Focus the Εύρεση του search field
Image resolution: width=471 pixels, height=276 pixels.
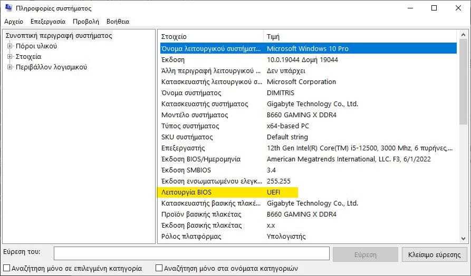[191, 254]
